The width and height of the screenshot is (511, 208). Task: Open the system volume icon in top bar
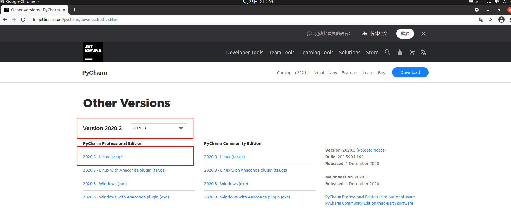click(497, 2)
